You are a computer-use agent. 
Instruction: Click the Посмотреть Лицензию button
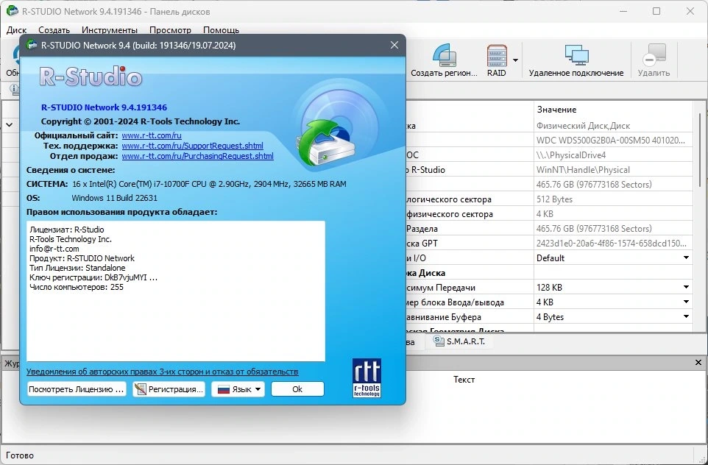[x=76, y=389]
